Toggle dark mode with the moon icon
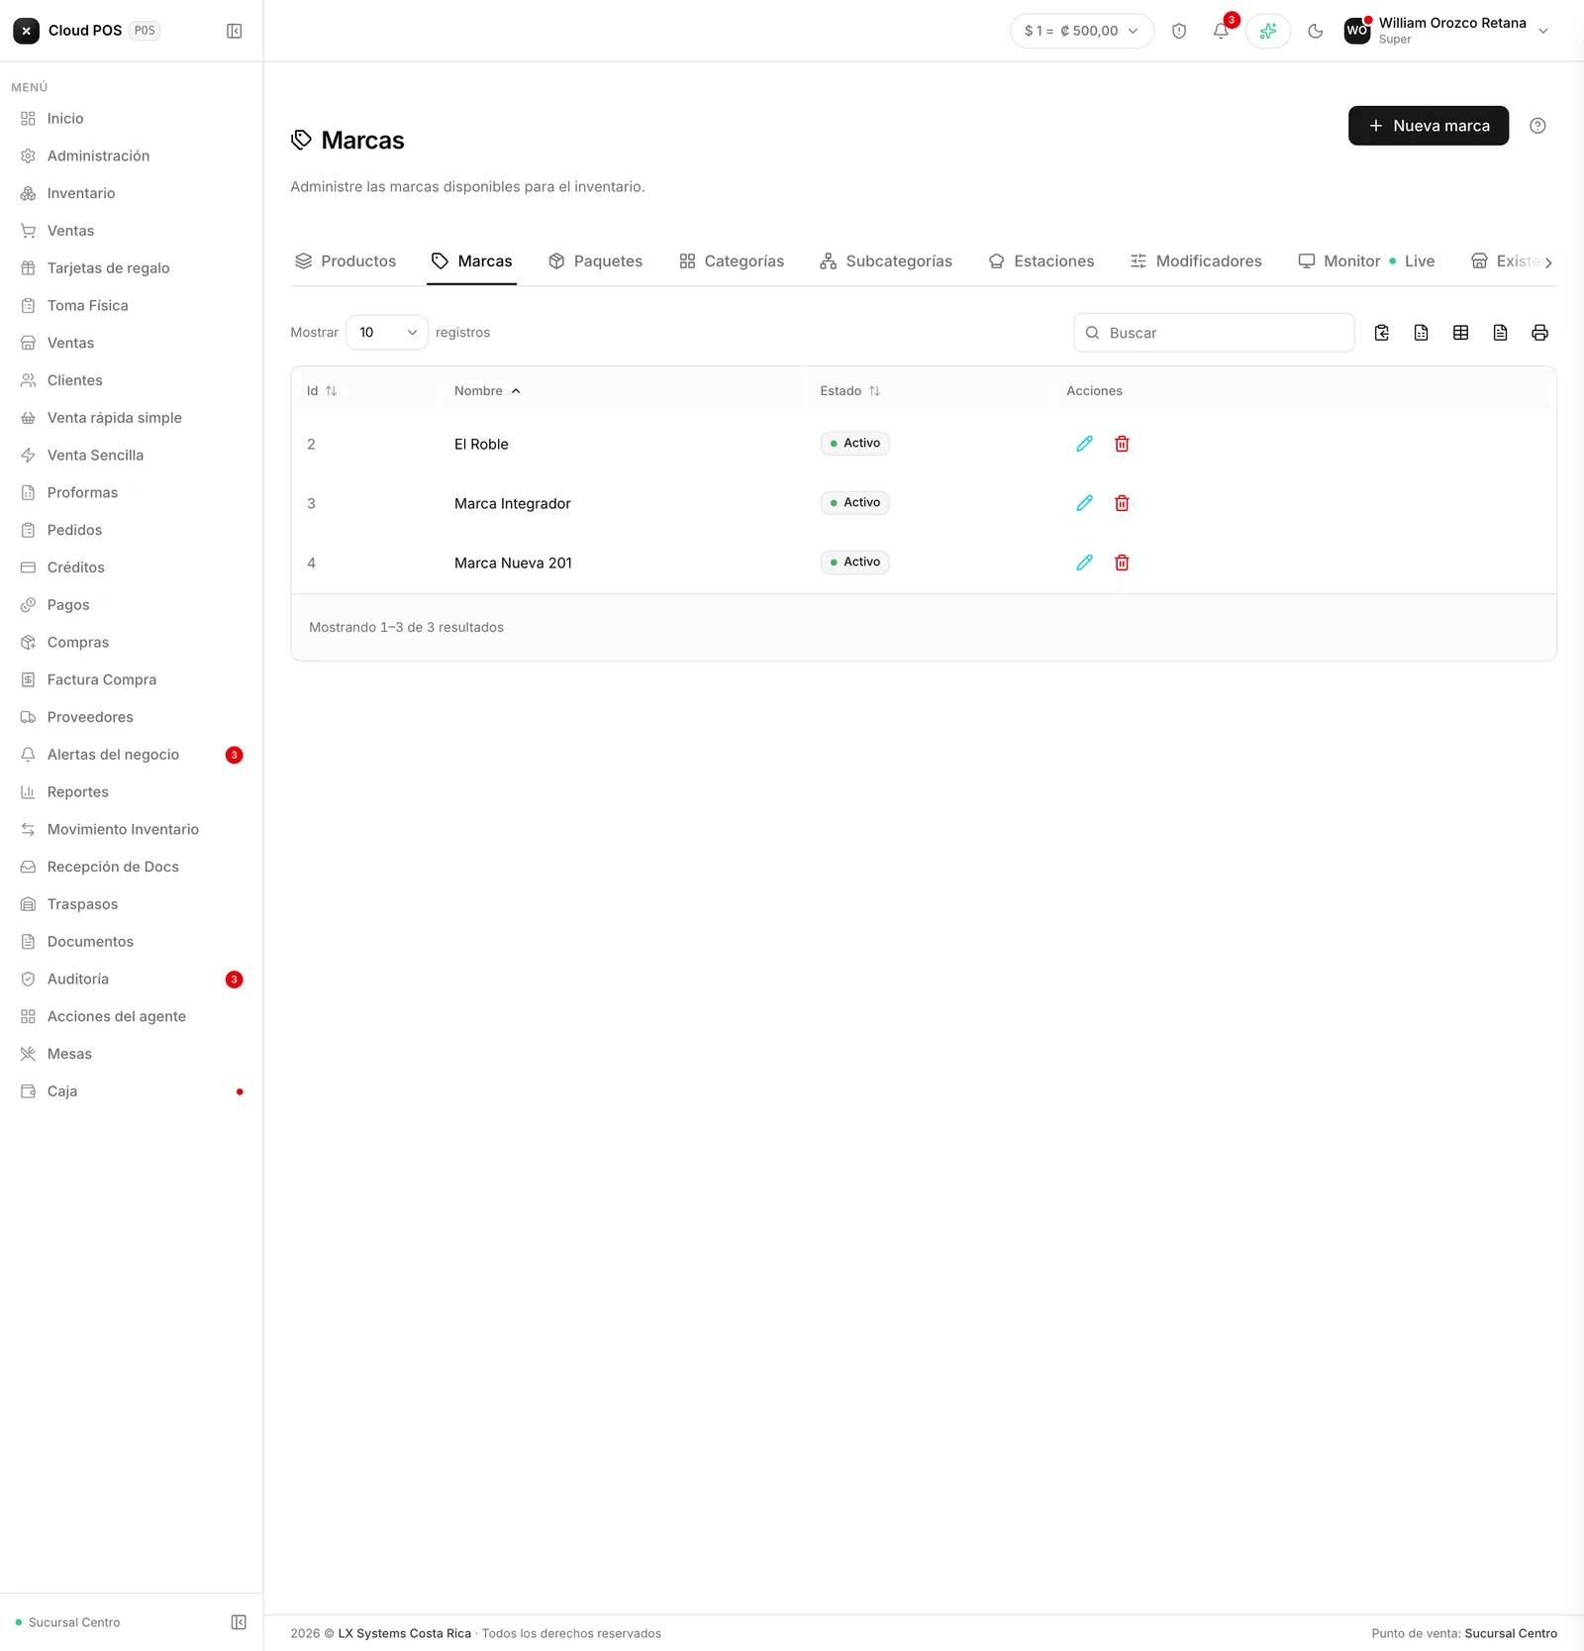 coord(1316,31)
